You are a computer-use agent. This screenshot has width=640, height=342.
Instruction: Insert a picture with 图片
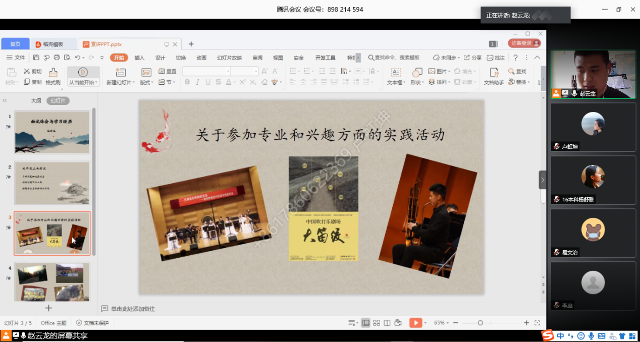(439, 71)
